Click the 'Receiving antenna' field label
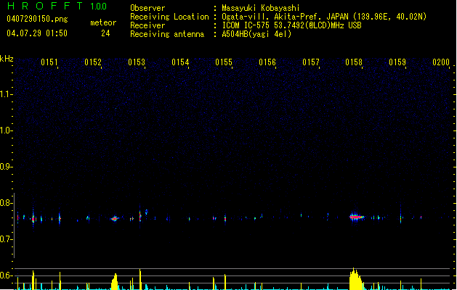Viewport: 457px width, 290px height. click(167, 34)
